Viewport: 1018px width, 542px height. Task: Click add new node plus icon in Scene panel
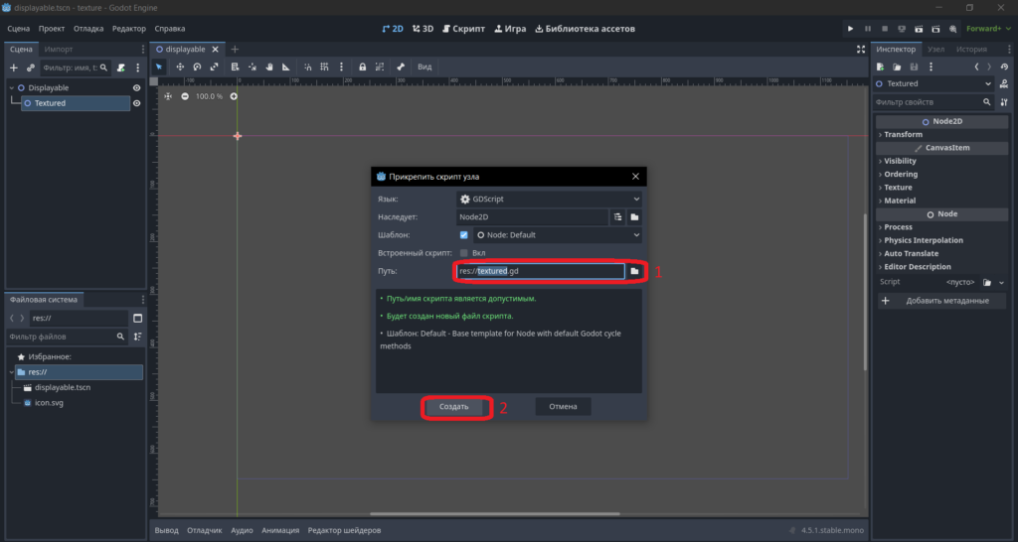click(14, 68)
